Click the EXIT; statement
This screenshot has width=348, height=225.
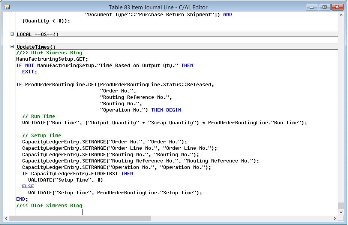coord(29,72)
